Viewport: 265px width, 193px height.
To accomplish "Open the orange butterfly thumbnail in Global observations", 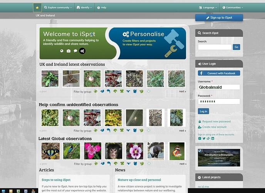I will pos(177,151).
